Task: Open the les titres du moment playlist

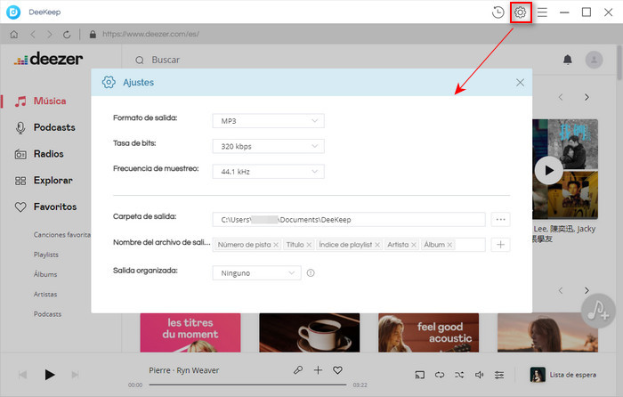Action: click(190, 333)
